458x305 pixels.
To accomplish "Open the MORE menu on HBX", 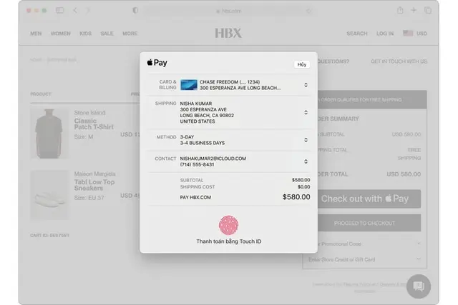I will (x=130, y=34).
